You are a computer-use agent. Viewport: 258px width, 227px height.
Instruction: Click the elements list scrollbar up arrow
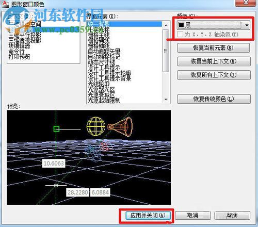pos(166,25)
